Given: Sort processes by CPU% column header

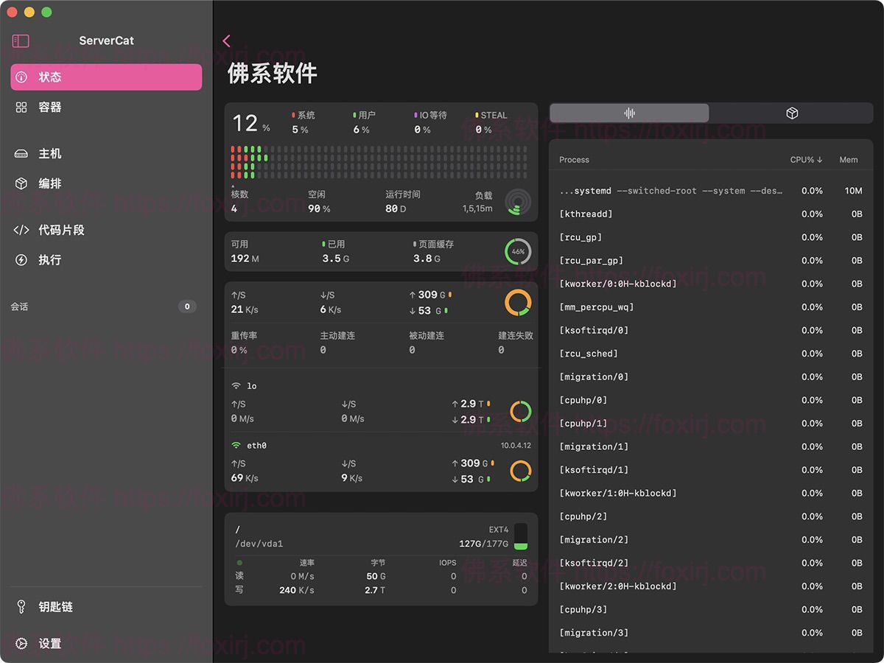Looking at the screenshot, I should (806, 160).
